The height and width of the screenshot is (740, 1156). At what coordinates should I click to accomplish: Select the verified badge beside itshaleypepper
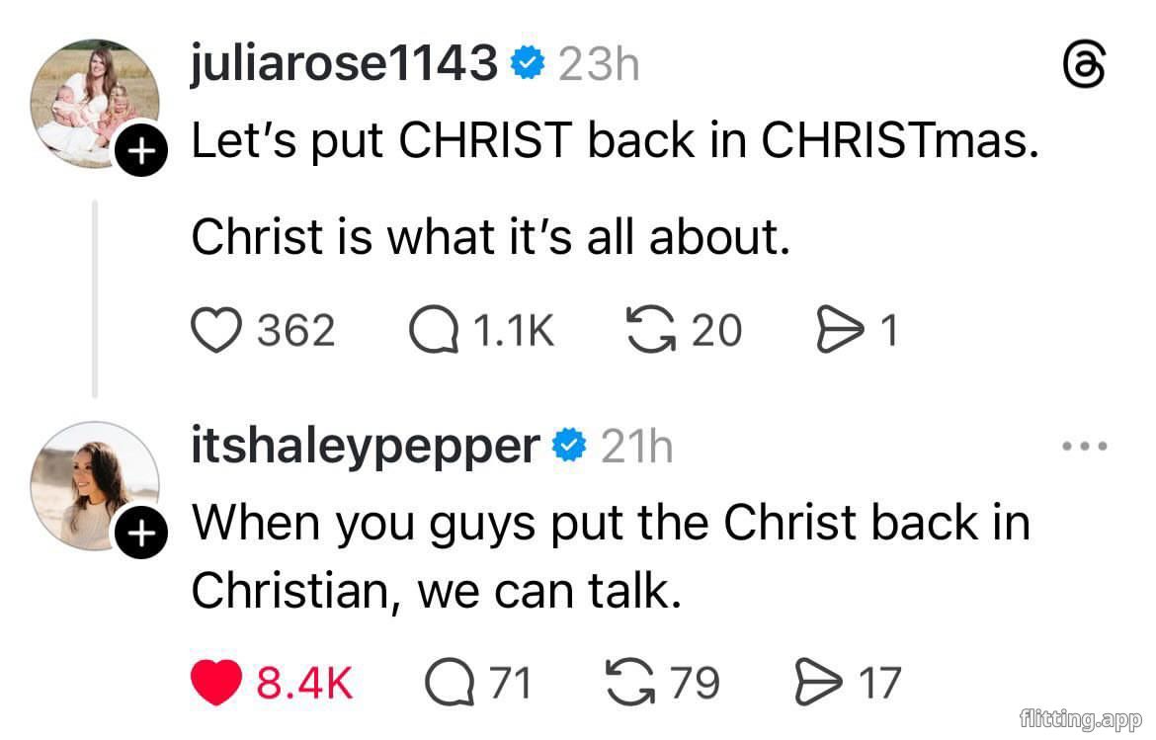pos(569,448)
